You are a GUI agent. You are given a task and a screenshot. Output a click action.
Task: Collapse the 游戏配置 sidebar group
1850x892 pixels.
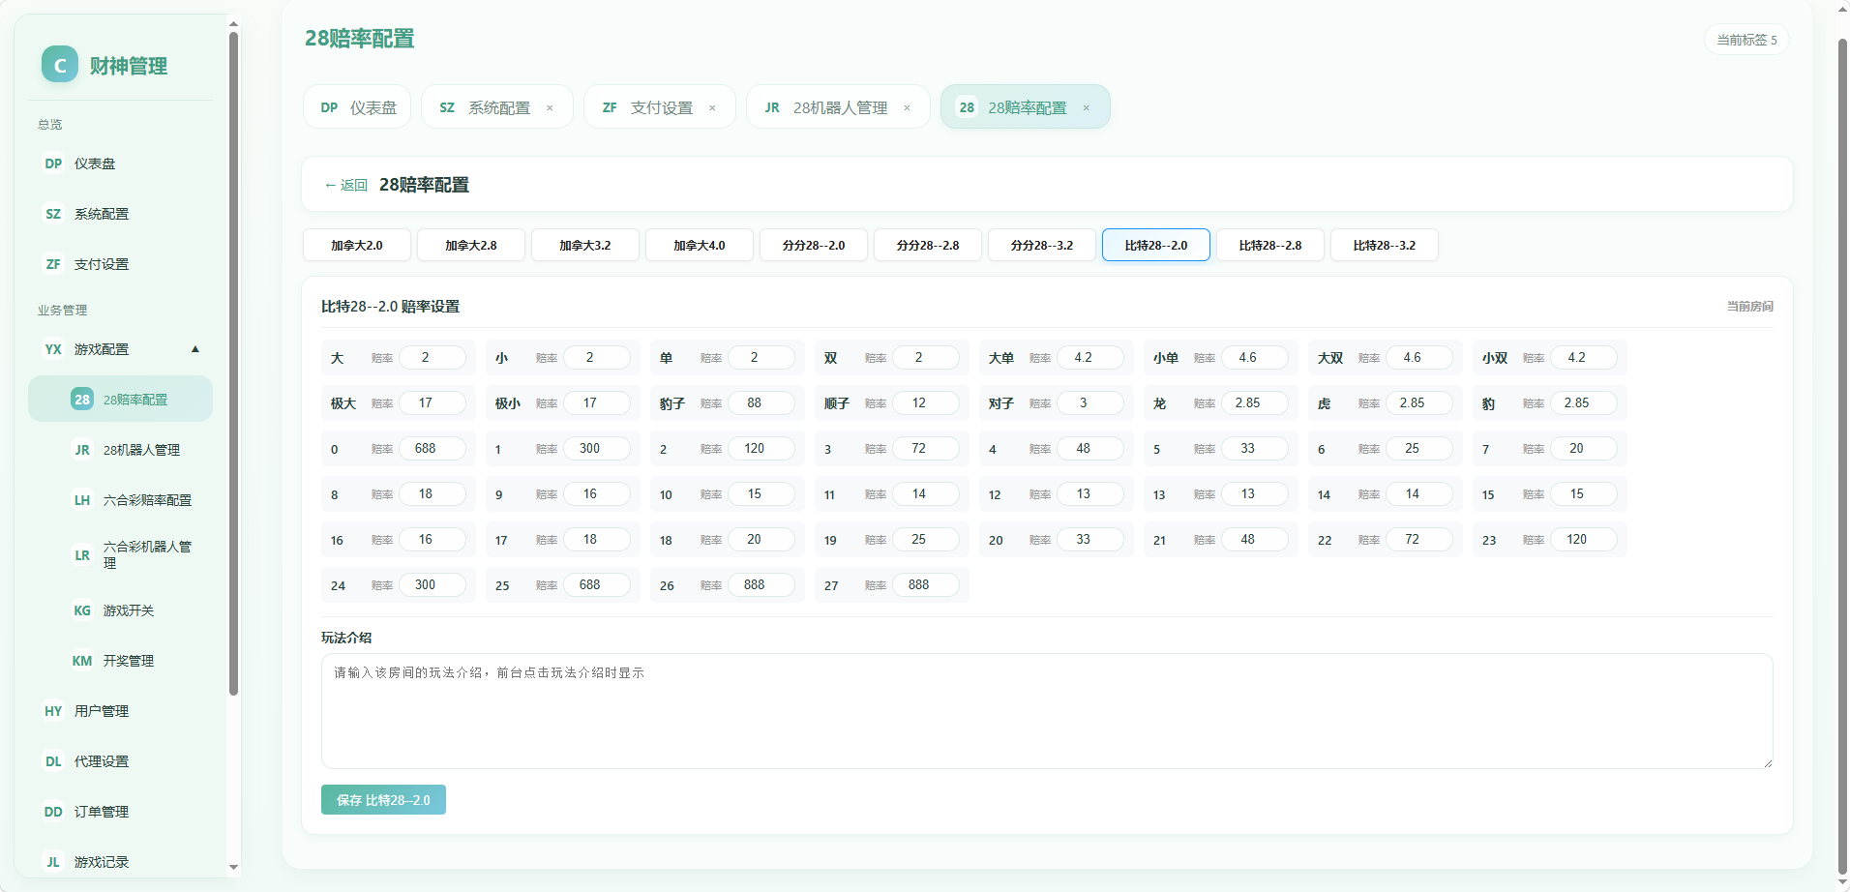click(195, 349)
